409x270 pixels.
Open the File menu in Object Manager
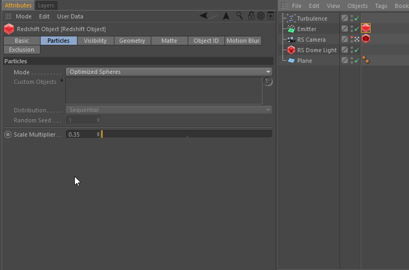pyautogui.click(x=297, y=6)
